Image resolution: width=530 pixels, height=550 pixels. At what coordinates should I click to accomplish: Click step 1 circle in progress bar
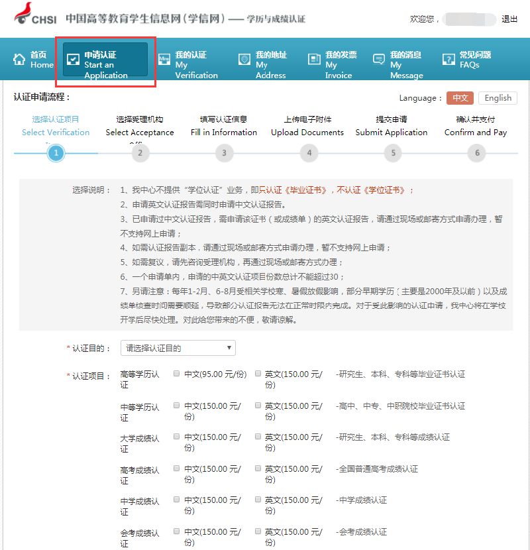pyautogui.click(x=56, y=153)
